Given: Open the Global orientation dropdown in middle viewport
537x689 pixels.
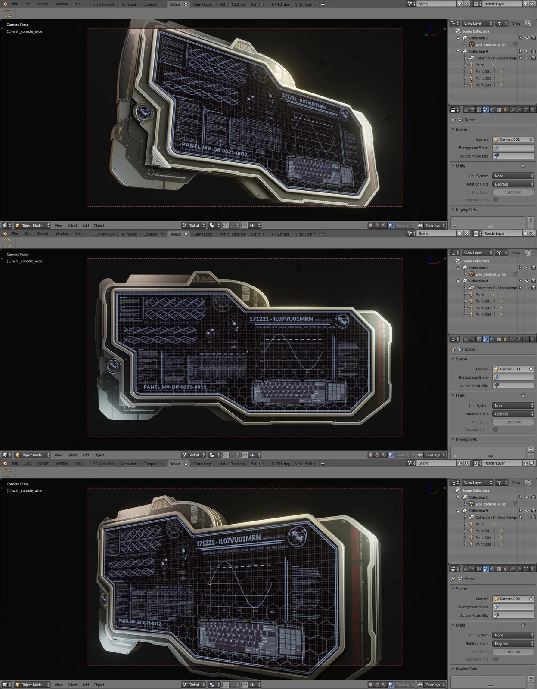Looking at the screenshot, I should [x=193, y=455].
